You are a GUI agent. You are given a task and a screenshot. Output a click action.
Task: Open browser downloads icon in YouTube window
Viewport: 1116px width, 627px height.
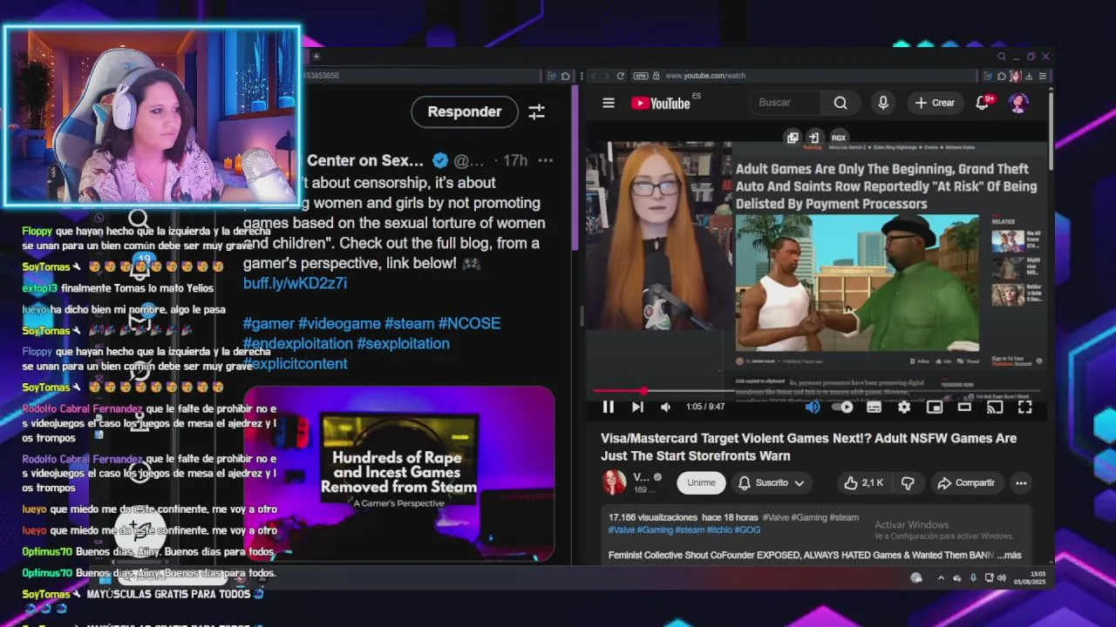[1029, 76]
